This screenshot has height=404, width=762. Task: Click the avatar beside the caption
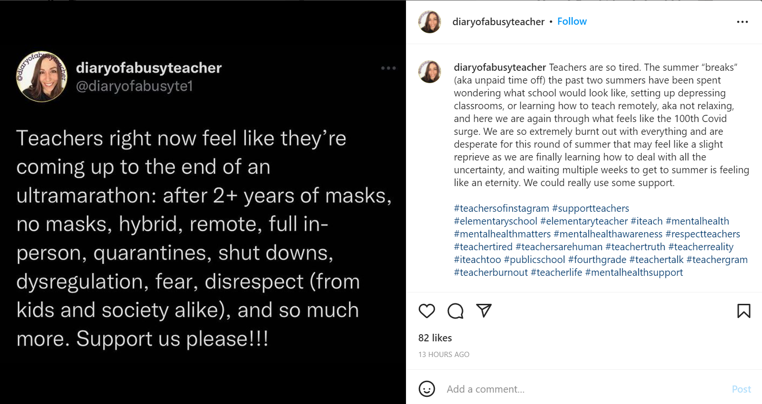pos(430,72)
